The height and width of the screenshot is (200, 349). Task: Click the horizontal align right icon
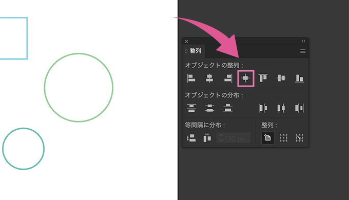(228, 78)
